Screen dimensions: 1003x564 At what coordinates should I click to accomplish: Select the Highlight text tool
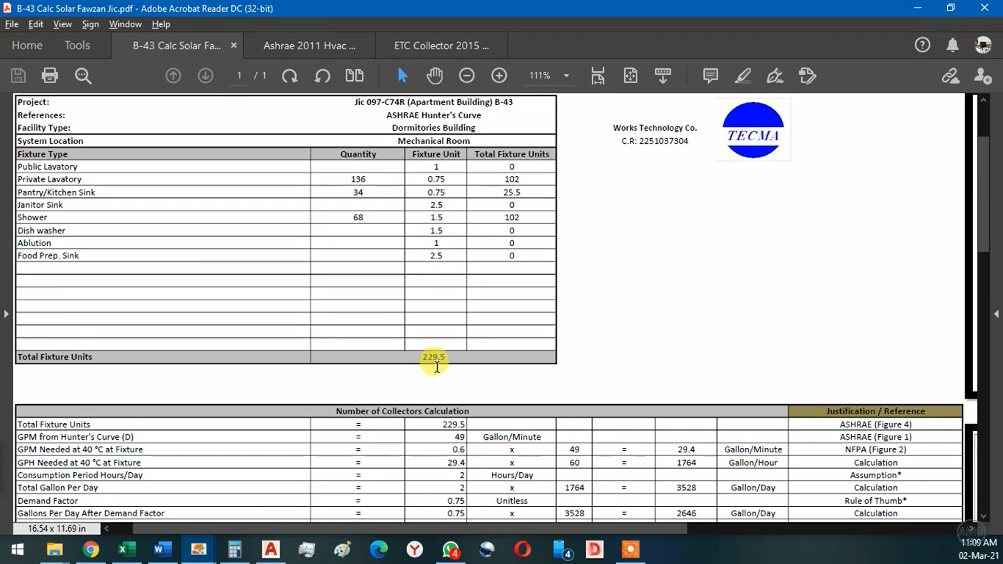tap(742, 75)
